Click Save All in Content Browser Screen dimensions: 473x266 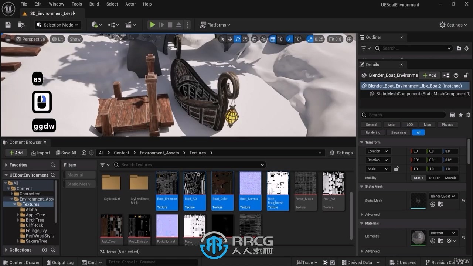tap(66, 153)
